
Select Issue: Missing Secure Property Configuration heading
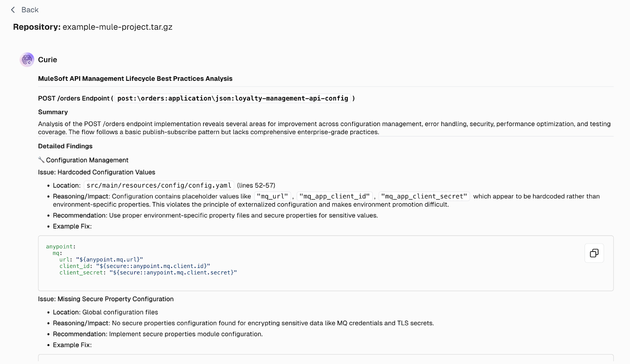pyautogui.click(x=106, y=299)
